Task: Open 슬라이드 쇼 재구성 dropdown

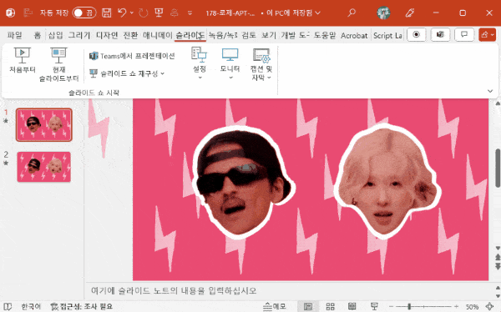Action: pyautogui.click(x=127, y=73)
